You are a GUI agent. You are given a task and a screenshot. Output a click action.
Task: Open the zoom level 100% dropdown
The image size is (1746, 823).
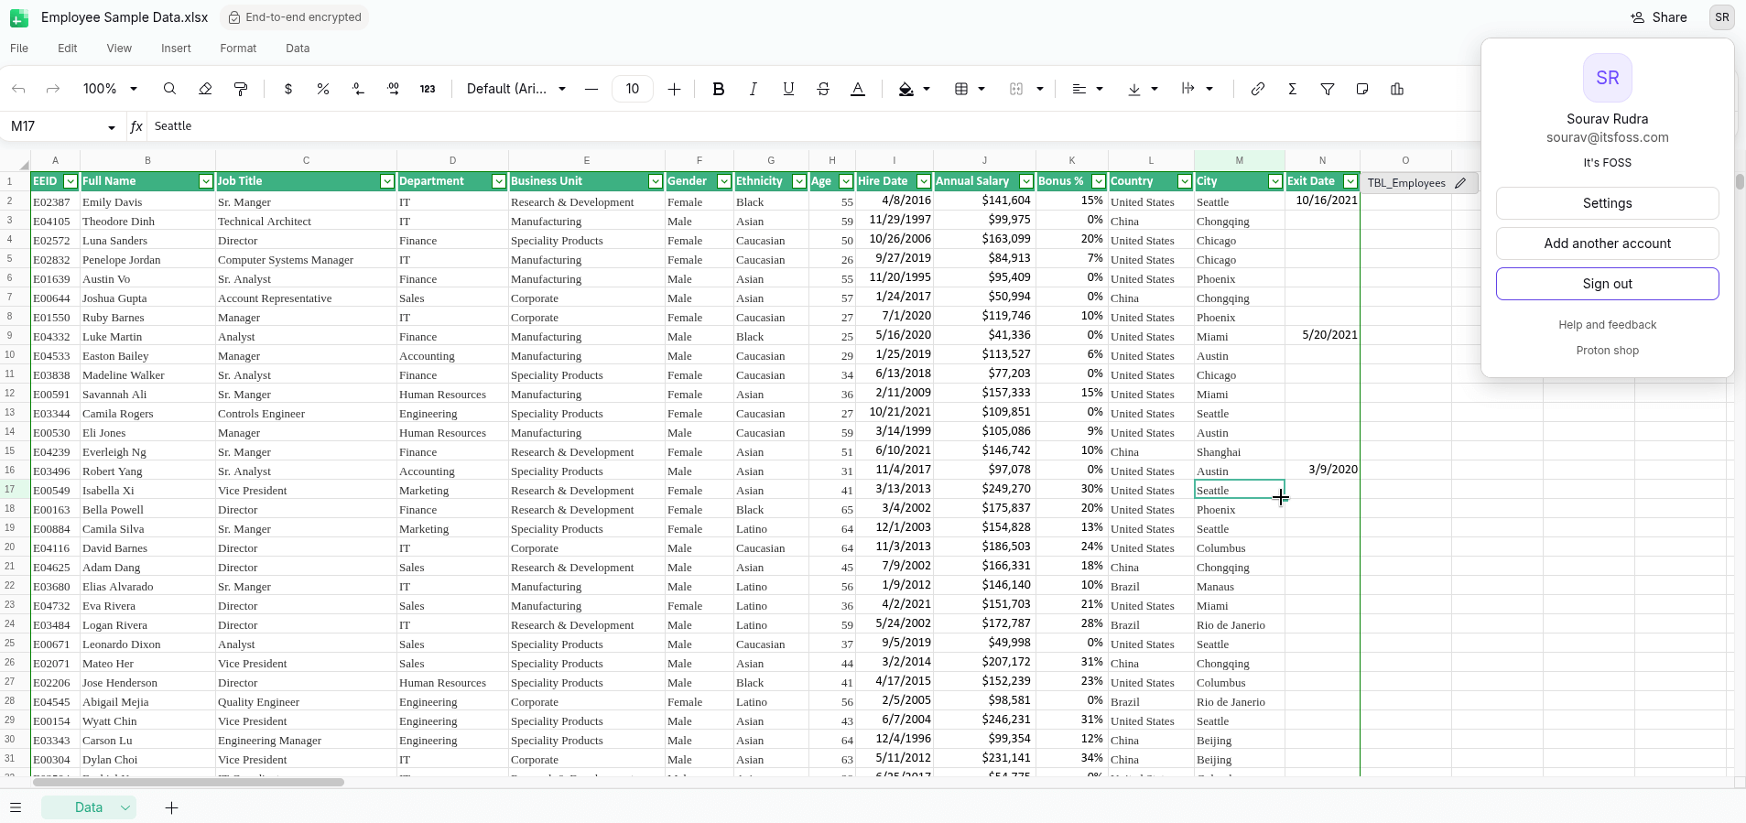pyautogui.click(x=110, y=89)
